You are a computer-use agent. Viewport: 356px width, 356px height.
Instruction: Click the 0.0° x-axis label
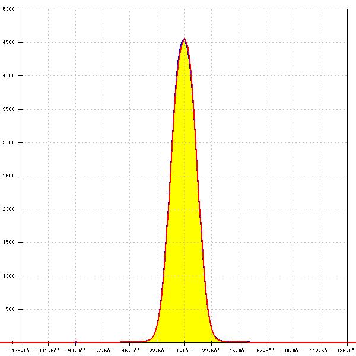tap(185, 351)
